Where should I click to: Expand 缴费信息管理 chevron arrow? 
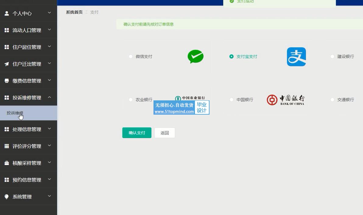click(49, 80)
